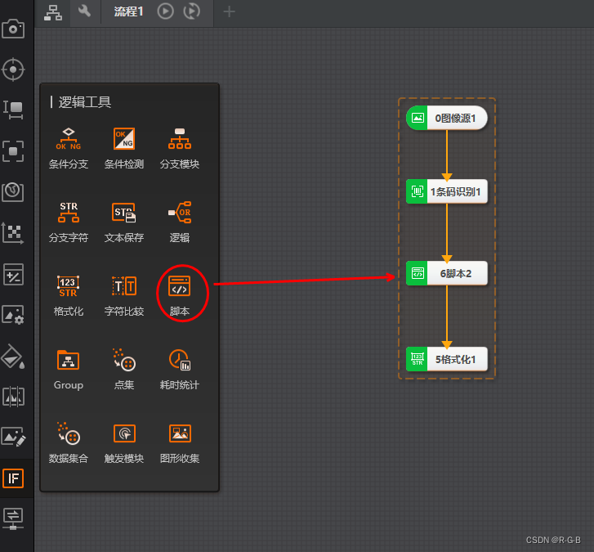Select the 脚本 script tool
594x552 pixels.
click(180, 295)
